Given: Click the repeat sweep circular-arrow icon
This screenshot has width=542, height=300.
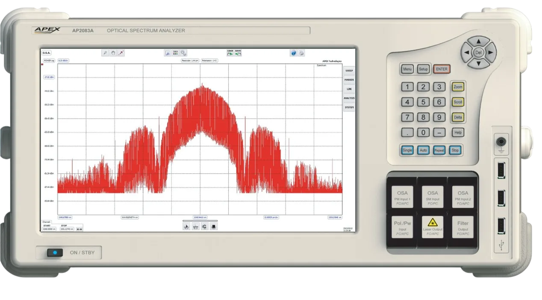Looking at the screenshot, I should point(205,227).
